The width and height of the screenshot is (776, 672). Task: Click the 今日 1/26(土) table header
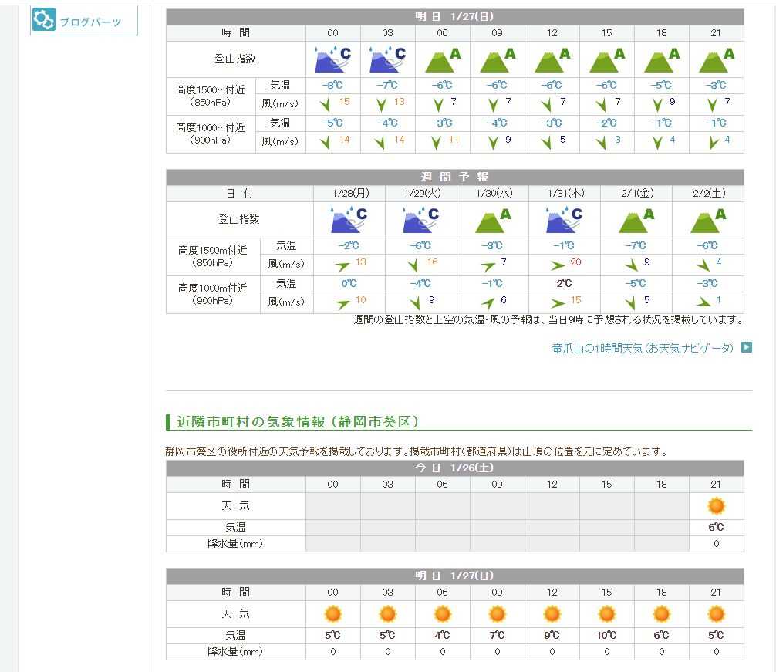point(454,468)
